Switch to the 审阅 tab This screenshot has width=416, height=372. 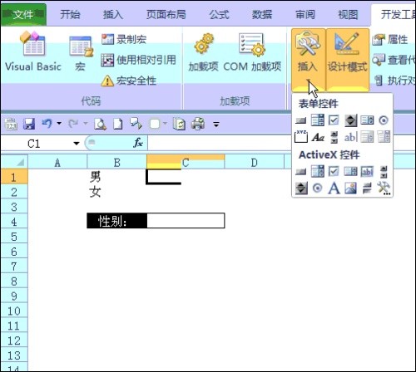click(x=305, y=14)
